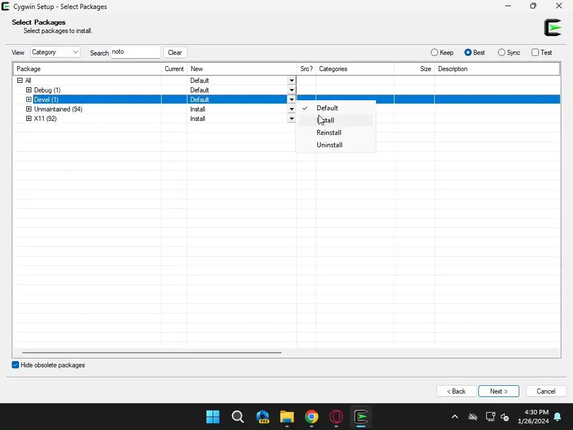Open the action dropdown arrow for All row

[291, 81]
